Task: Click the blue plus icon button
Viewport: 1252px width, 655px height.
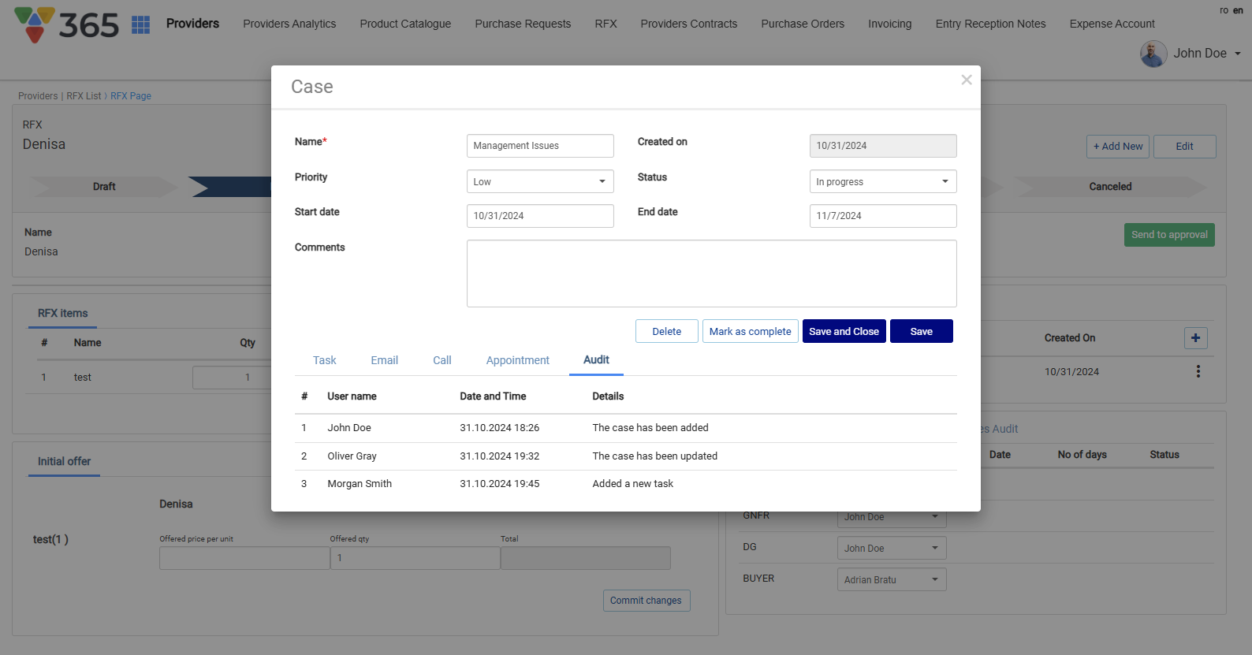Action: point(1195,338)
